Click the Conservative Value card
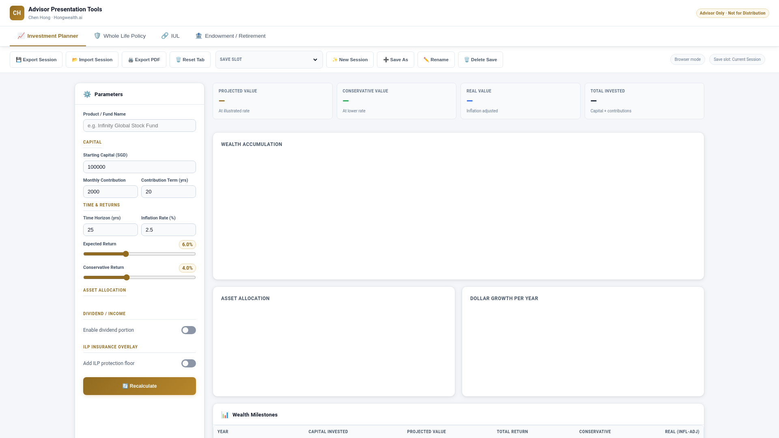779x438 pixels. point(396,101)
